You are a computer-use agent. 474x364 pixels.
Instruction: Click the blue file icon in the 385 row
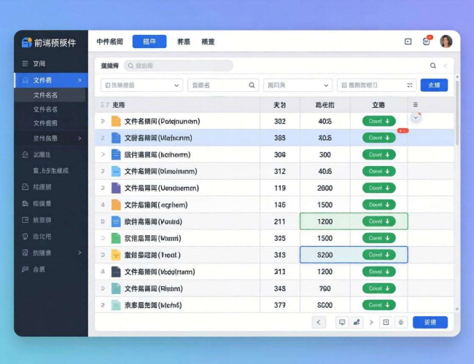point(116,138)
